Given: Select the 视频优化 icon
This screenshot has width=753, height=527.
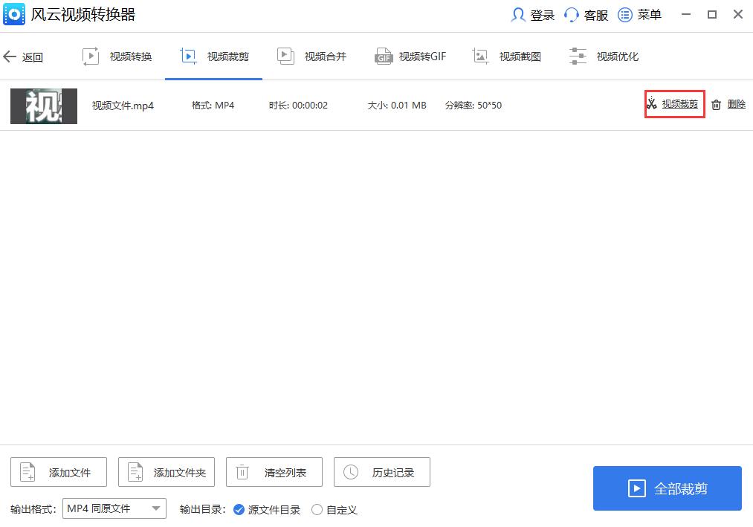Looking at the screenshot, I should pyautogui.click(x=578, y=55).
